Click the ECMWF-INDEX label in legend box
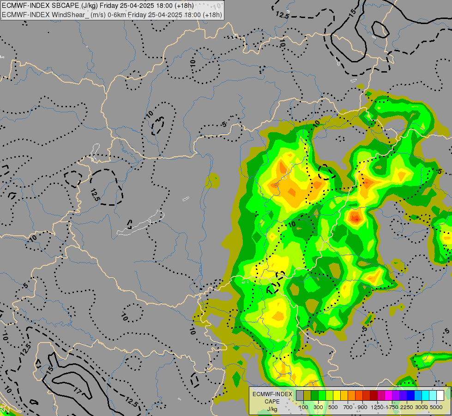Image resolution: width=452 pixels, height=416 pixels. tap(272, 394)
